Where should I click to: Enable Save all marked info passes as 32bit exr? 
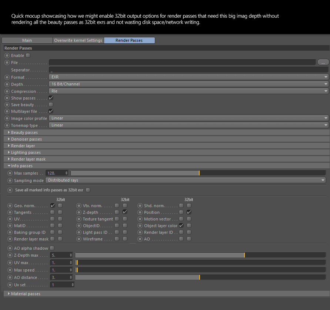tap(88, 190)
